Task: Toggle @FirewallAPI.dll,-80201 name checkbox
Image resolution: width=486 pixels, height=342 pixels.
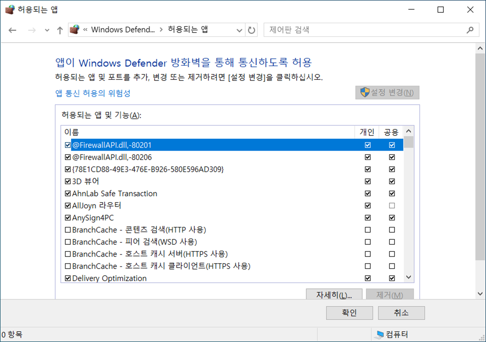Action: pyautogui.click(x=68, y=145)
